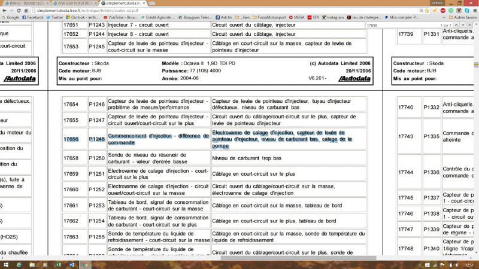Reload the PDF page
The width and height of the screenshot is (479, 269).
coord(19,10)
